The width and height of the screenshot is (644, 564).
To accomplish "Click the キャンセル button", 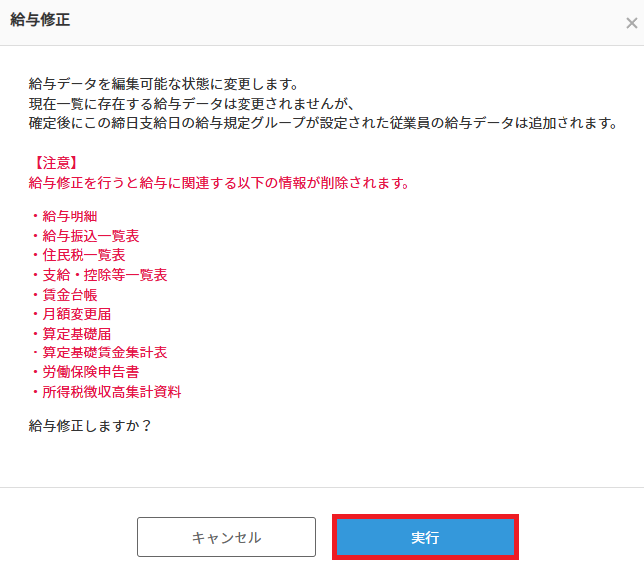I will [x=227, y=537].
